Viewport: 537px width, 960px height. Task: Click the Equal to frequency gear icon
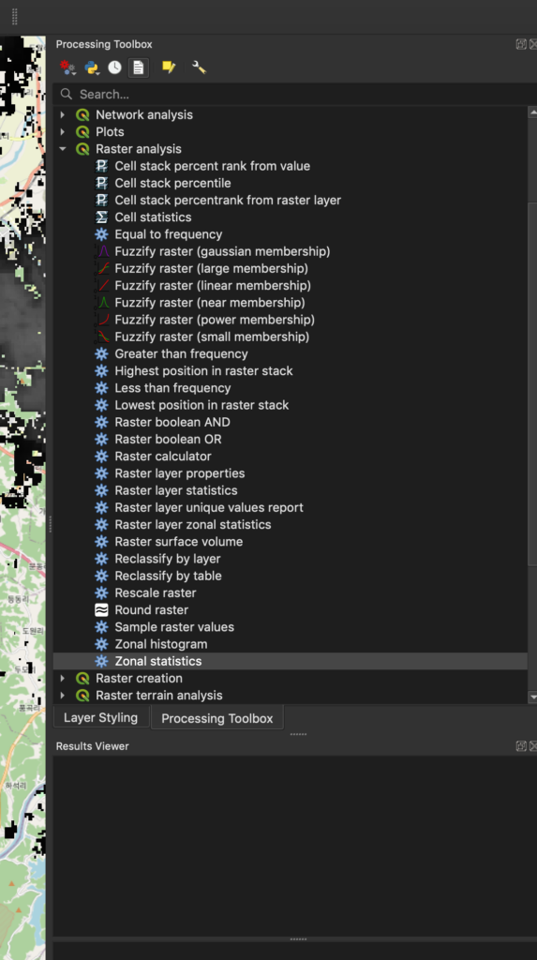(x=101, y=234)
